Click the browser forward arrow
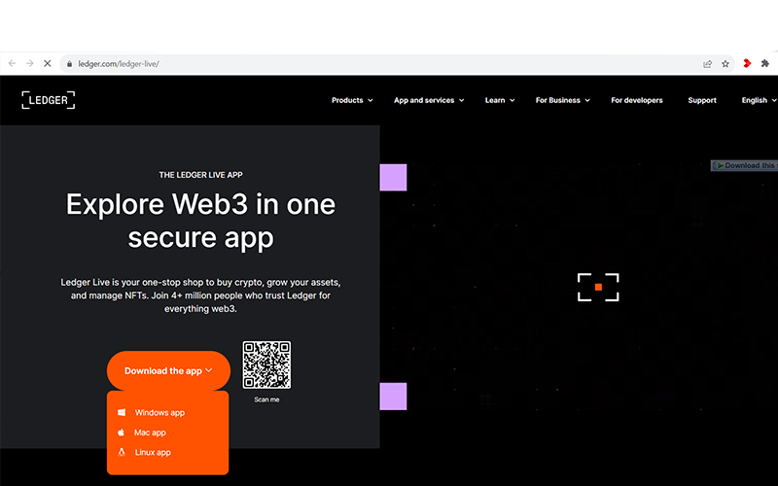The image size is (778, 486). click(x=30, y=63)
